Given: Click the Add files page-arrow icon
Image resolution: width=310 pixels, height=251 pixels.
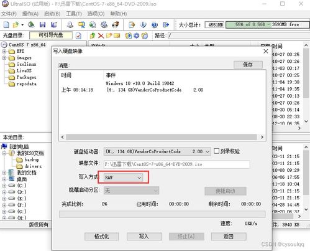Looking at the screenshot, I should coord(132,25).
